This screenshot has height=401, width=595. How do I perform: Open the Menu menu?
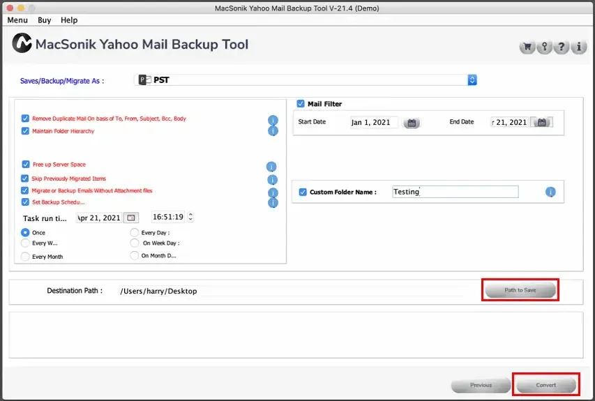(x=17, y=20)
